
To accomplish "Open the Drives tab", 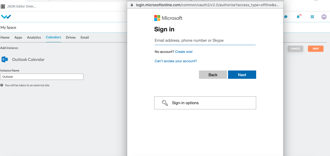I will coord(71,37).
